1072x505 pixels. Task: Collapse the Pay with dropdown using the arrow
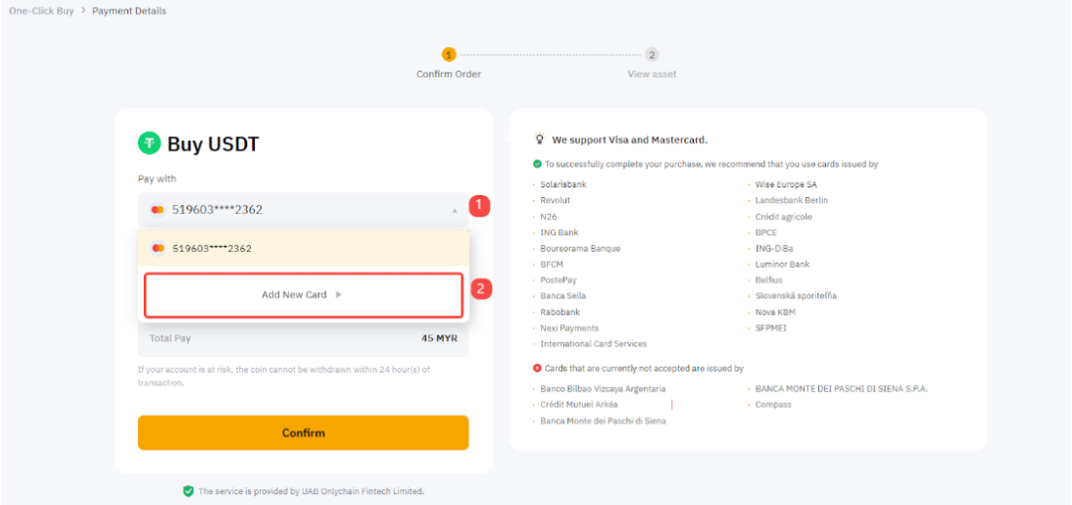click(454, 210)
